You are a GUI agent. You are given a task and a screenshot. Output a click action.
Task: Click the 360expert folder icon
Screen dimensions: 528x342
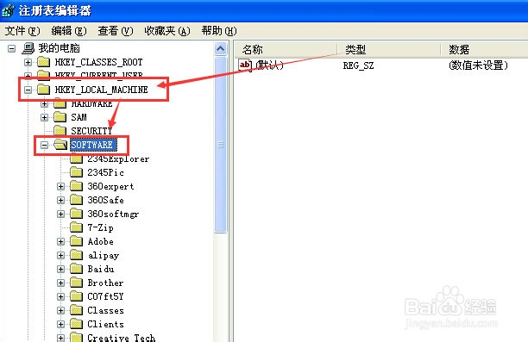pos(77,186)
